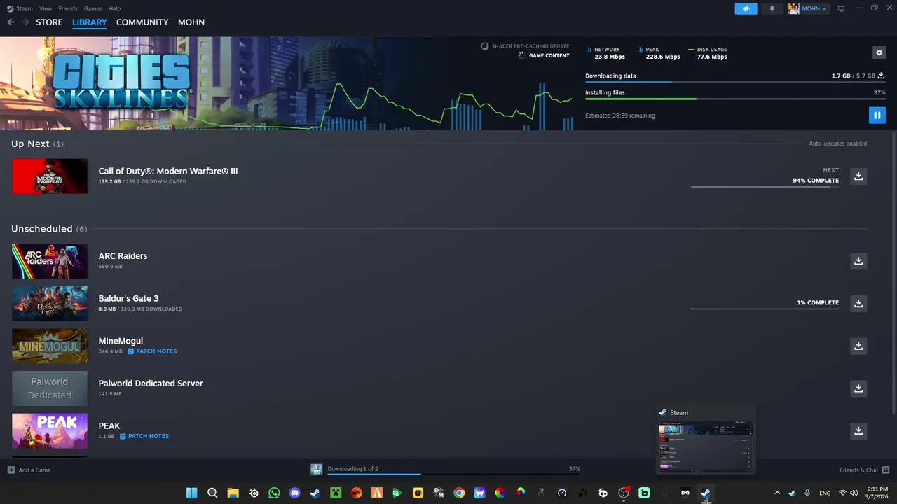897x504 pixels.
Task: Click the Baldur's Gate 3 thumbnail
Action: click(x=50, y=303)
